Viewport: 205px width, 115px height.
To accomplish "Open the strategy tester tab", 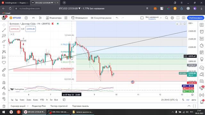I will 59,106.
